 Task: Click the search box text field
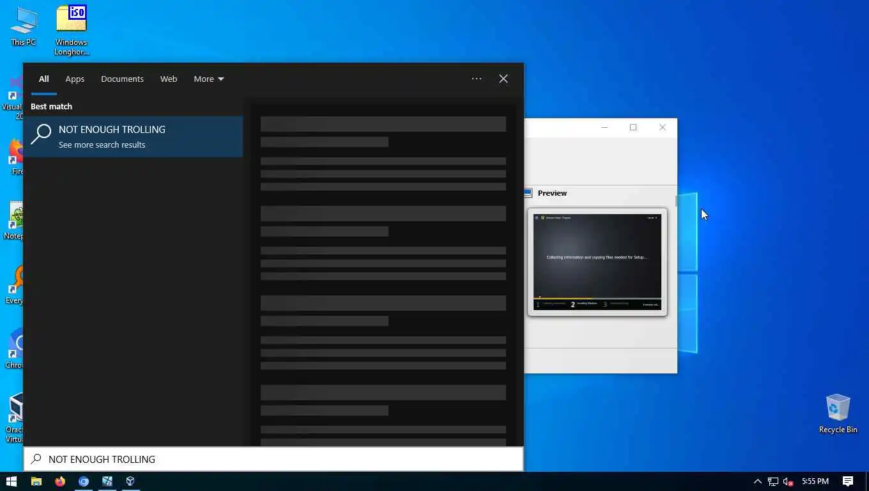273,459
